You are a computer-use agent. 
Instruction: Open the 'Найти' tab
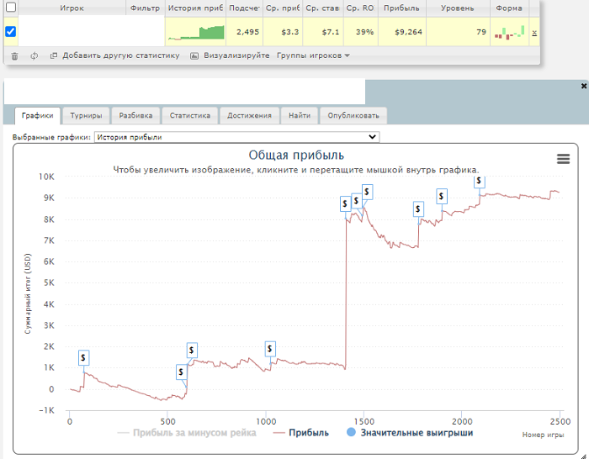[300, 116]
